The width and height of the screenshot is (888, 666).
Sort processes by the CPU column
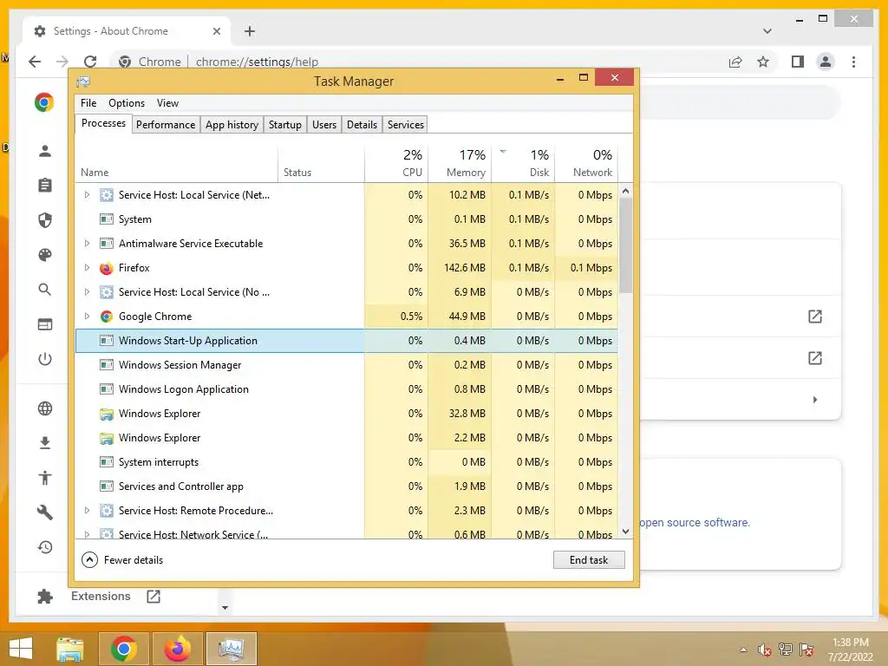[396, 164]
